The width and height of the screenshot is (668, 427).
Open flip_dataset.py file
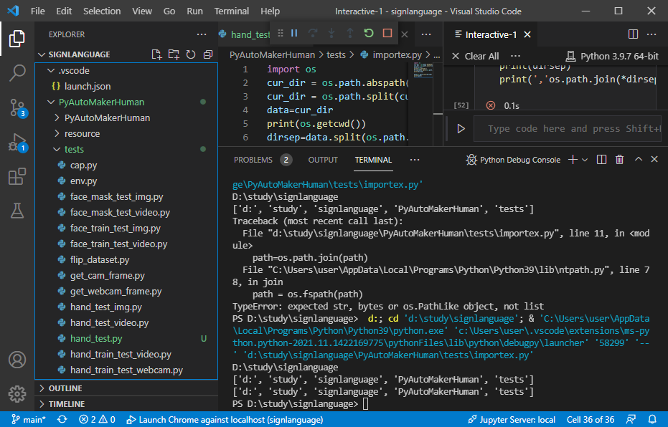(126, 259)
